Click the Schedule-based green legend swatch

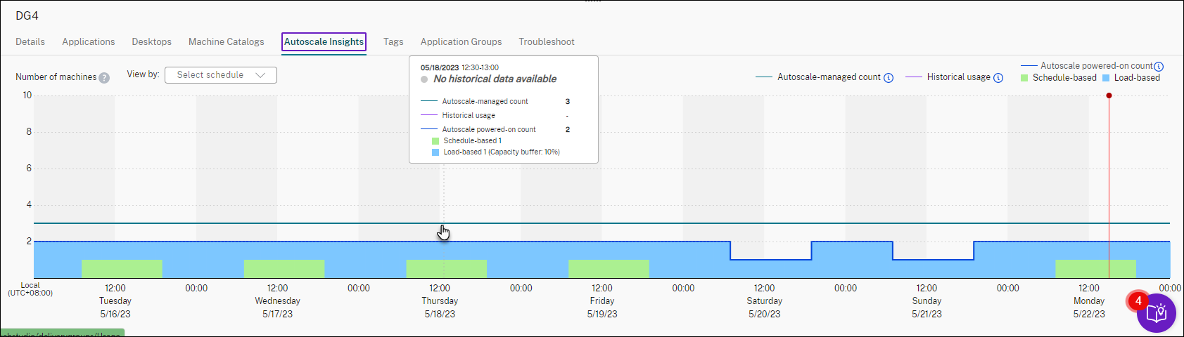1024,78
